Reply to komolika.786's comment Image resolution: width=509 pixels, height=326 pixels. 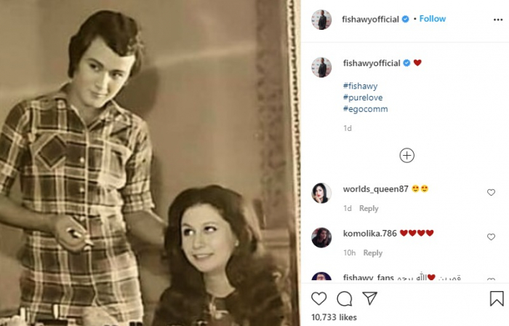[x=373, y=253]
